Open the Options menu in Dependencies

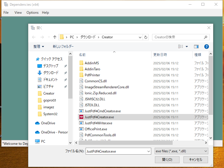(x=33, y=13)
